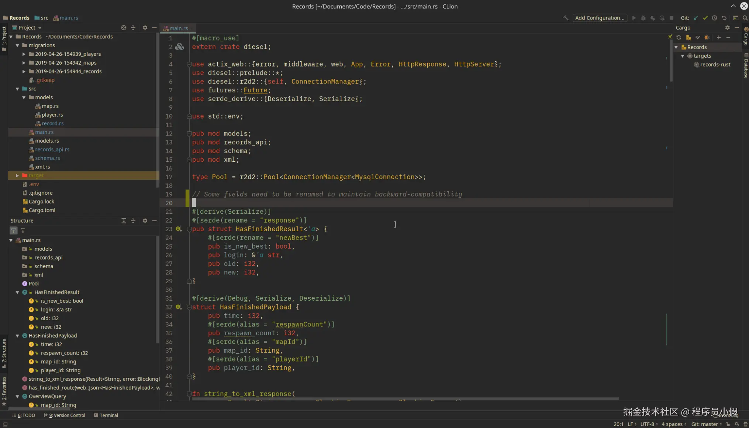Click the search everywhere magnifier
Screen dimensions: 749x428
(x=745, y=18)
